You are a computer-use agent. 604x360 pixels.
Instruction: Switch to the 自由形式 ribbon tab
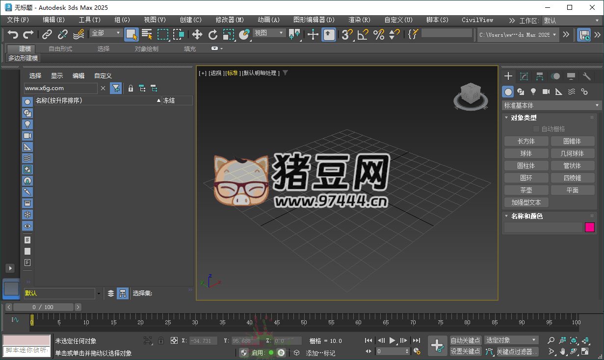(x=60, y=49)
